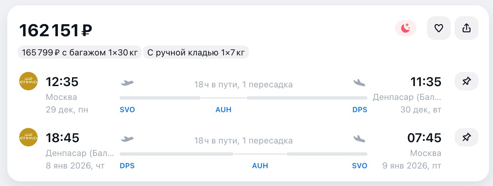
Task: Click the DPS arrival code on outbound flight
Action: pos(360,110)
